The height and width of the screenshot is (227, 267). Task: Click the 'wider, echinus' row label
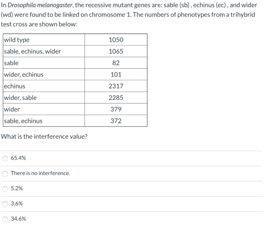44,75
